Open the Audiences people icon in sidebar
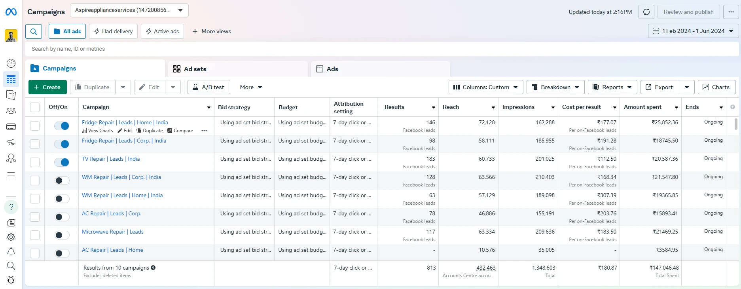The height and width of the screenshot is (289, 741). coord(11,111)
